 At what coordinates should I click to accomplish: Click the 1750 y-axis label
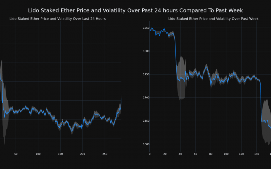click(x=146, y=74)
